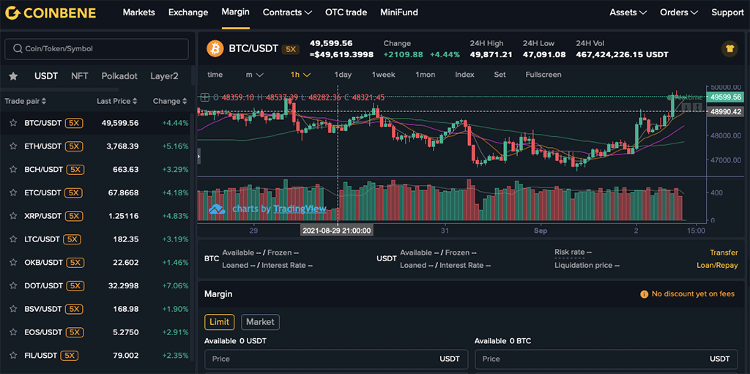The image size is (750, 374).
Task: Click 5X badge on ETH/USDT row
Action: [74, 146]
